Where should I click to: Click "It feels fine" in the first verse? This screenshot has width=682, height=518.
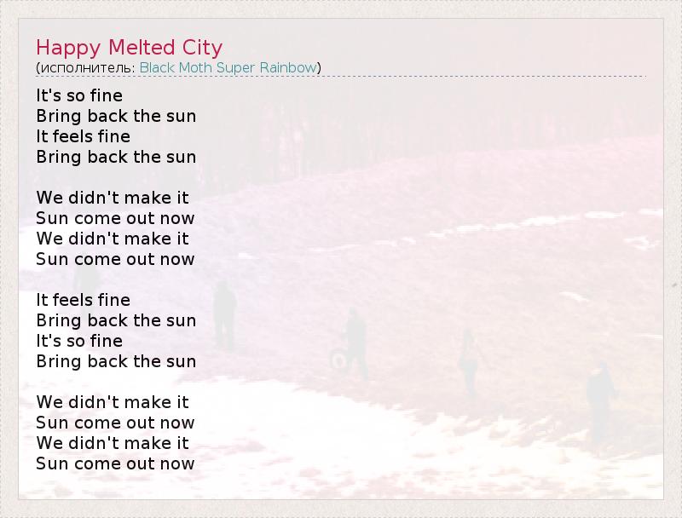click(83, 136)
